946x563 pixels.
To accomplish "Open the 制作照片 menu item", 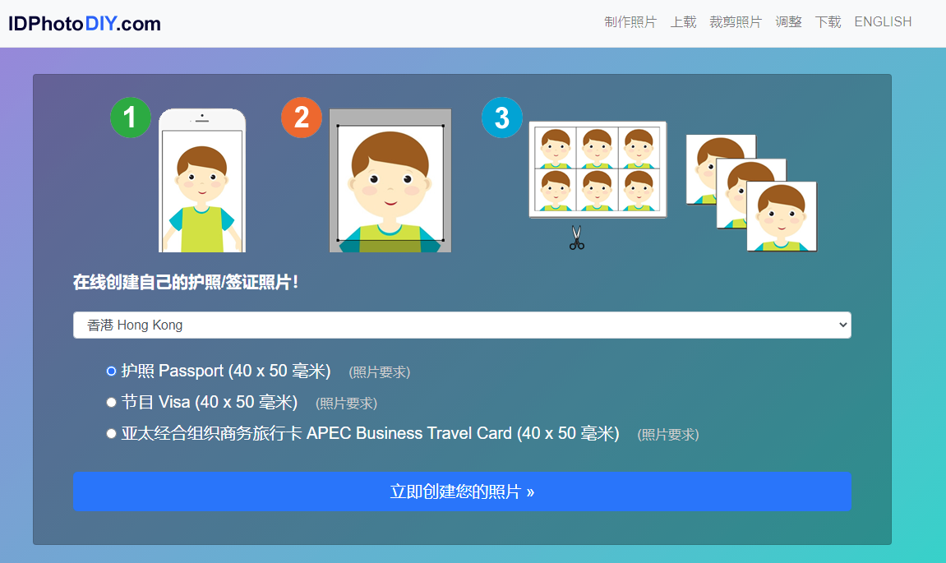I will (x=630, y=22).
